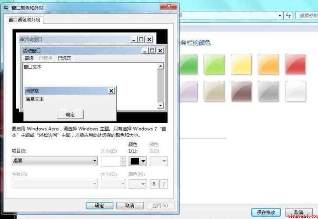The width and height of the screenshot is (318, 219).
Task: Close the 窗口颜色和外观 dialog
Action: 168,7
